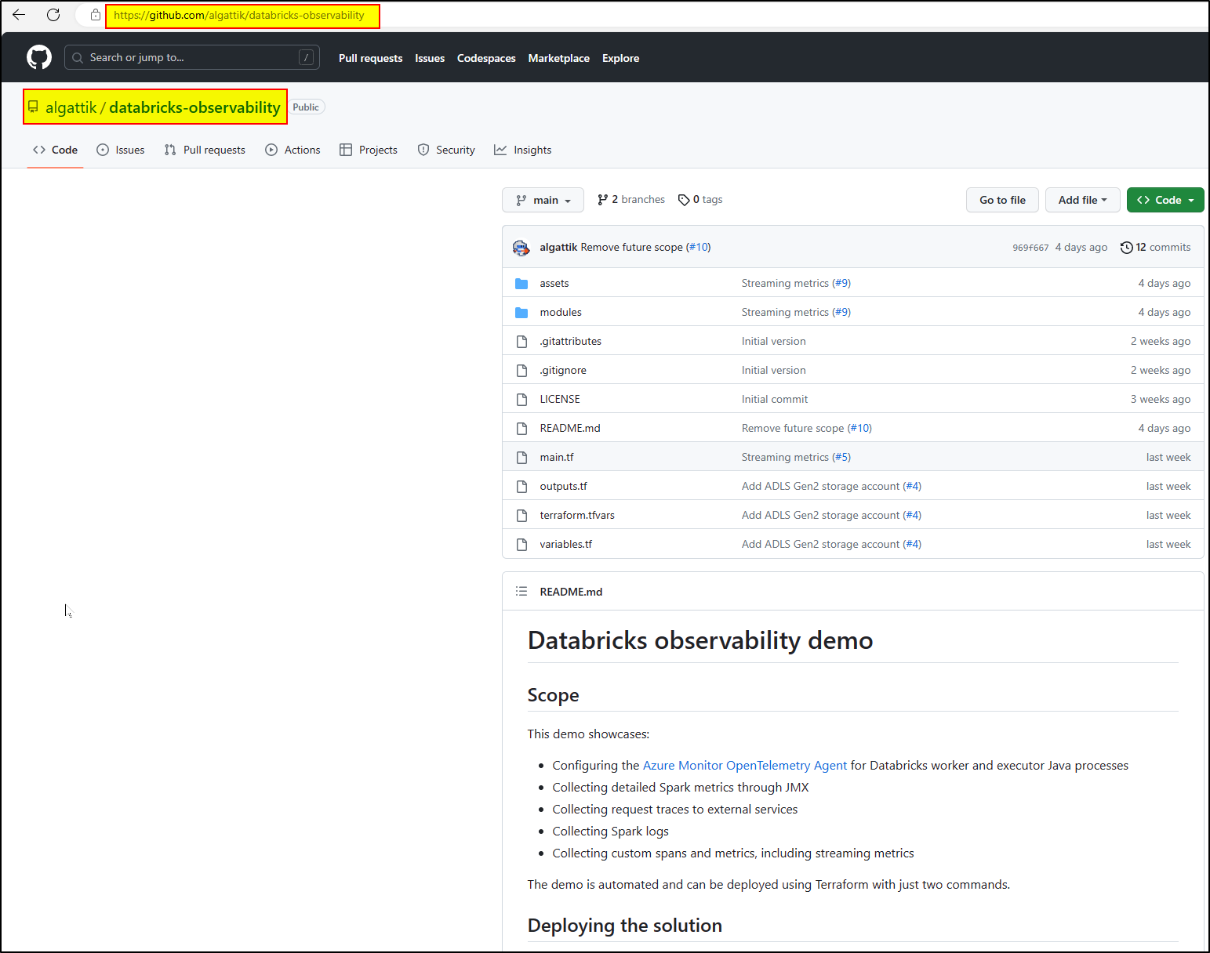Image resolution: width=1210 pixels, height=953 pixels.
Task: Open Issues in top navigation bar
Action: pos(430,58)
